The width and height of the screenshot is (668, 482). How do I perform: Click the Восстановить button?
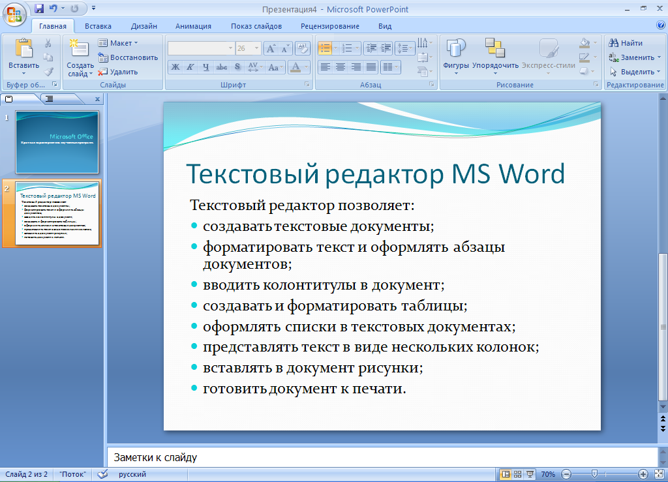point(128,57)
